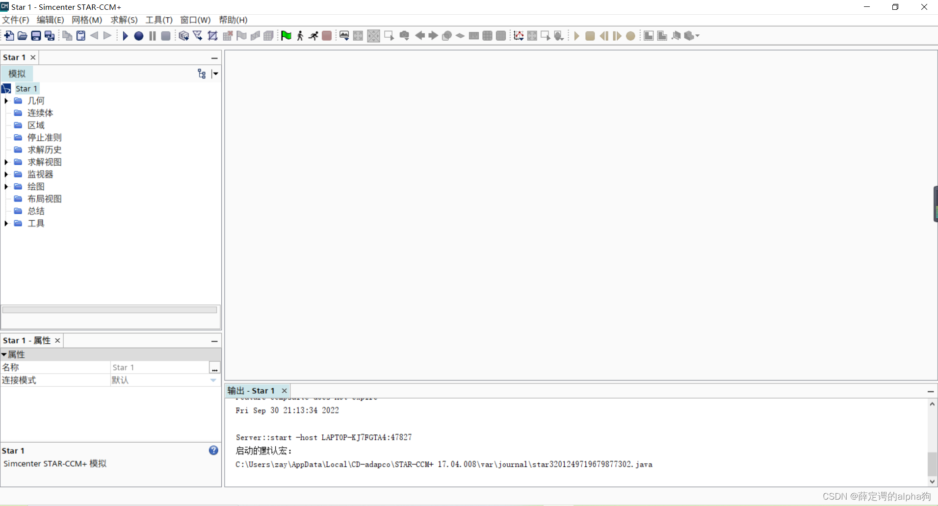The image size is (938, 506).
Task: Select the Star 1 root tree node
Action: point(26,88)
